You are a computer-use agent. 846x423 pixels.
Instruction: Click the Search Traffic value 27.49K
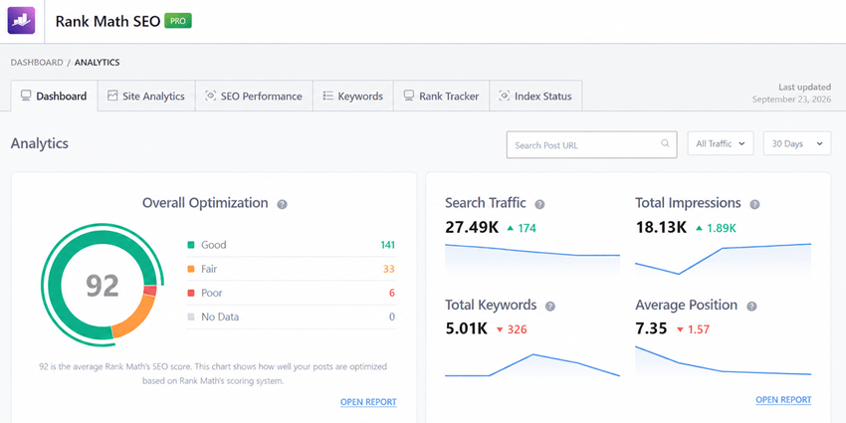click(x=472, y=227)
